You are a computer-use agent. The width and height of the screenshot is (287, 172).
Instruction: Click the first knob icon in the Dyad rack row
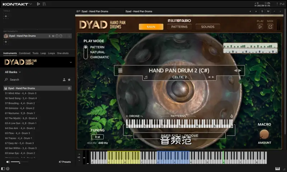click(57, 36)
